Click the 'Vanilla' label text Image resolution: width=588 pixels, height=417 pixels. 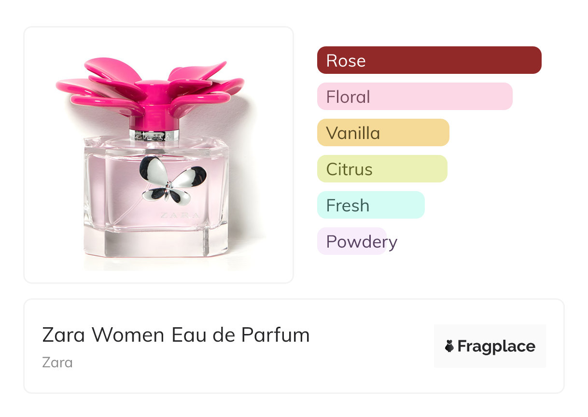coord(353,133)
